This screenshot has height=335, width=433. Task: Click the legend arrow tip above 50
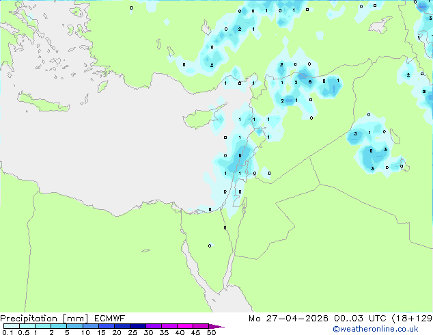click(216, 326)
